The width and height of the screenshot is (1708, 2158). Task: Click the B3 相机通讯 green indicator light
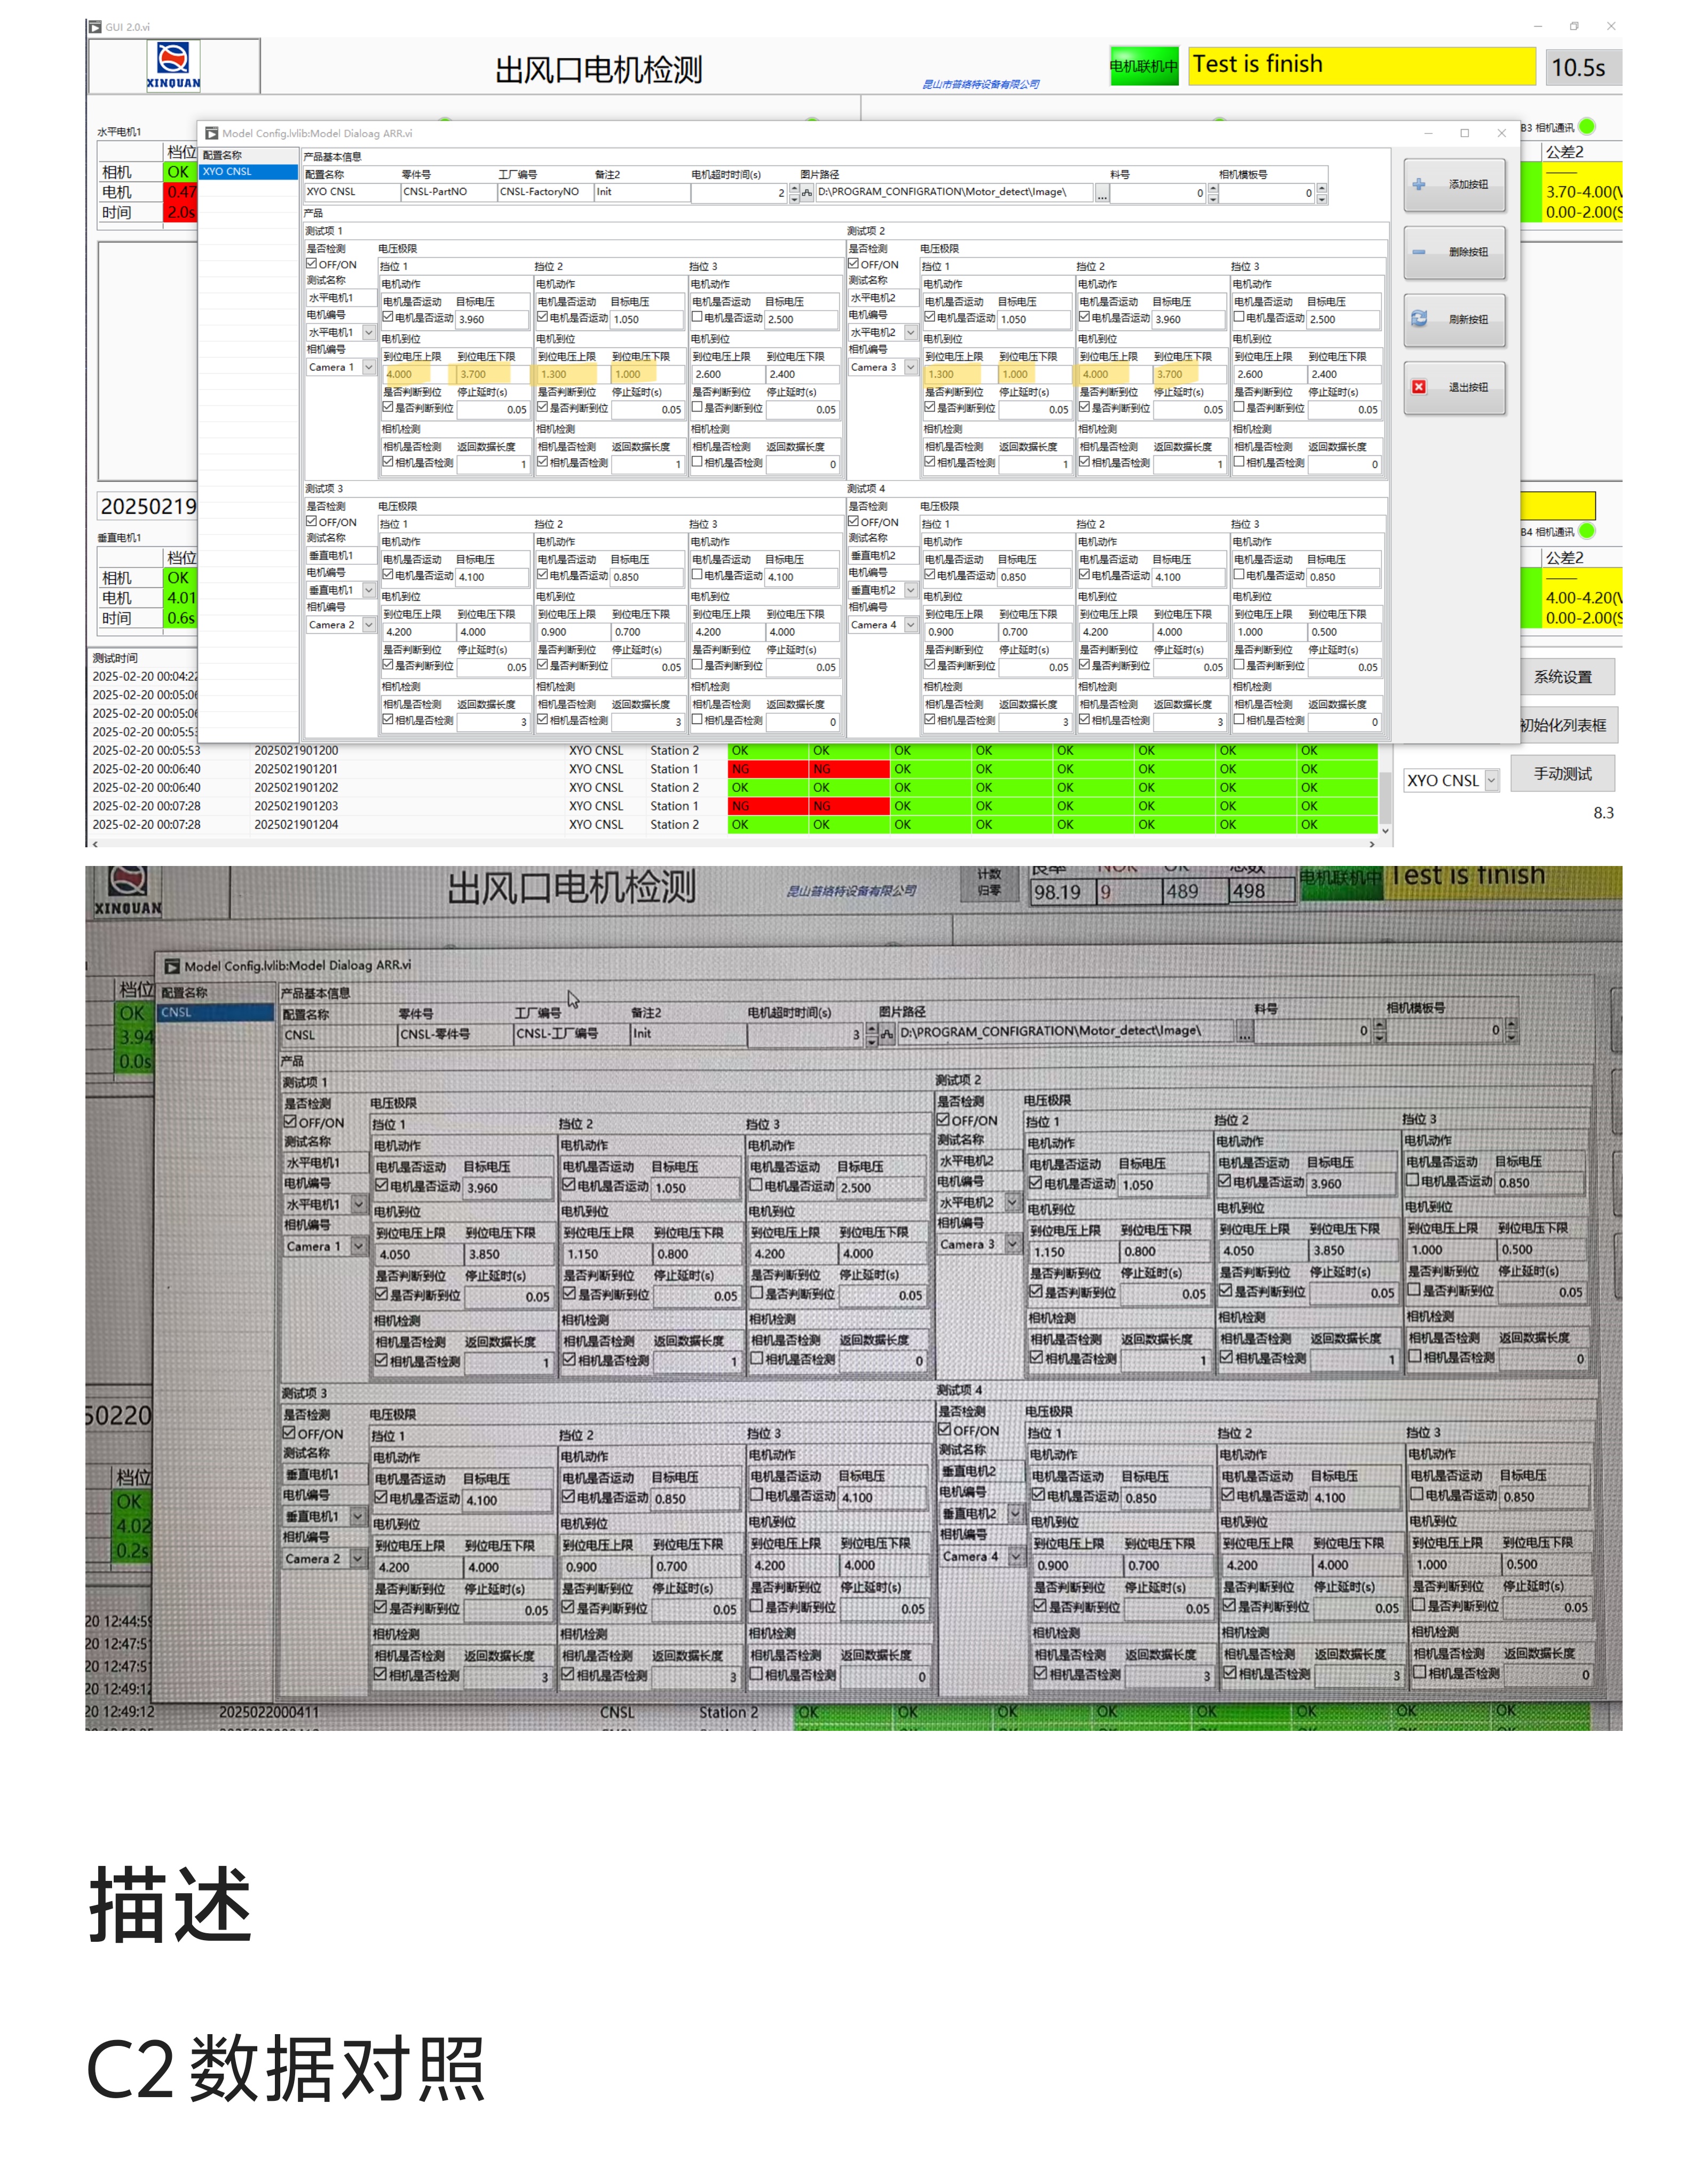point(1587,127)
